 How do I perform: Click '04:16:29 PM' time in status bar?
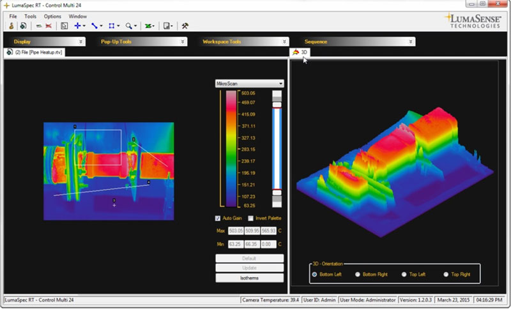[489, 300]
